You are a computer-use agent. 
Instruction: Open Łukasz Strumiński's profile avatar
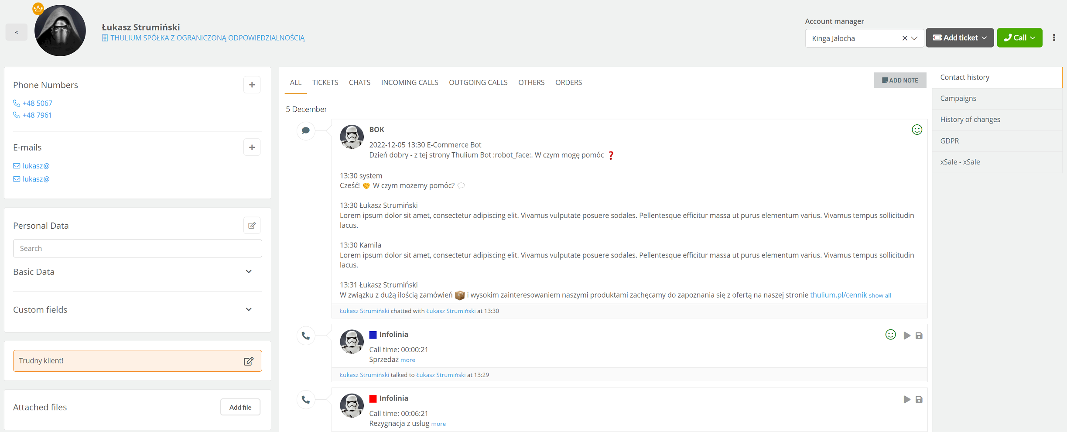[60, 31]
